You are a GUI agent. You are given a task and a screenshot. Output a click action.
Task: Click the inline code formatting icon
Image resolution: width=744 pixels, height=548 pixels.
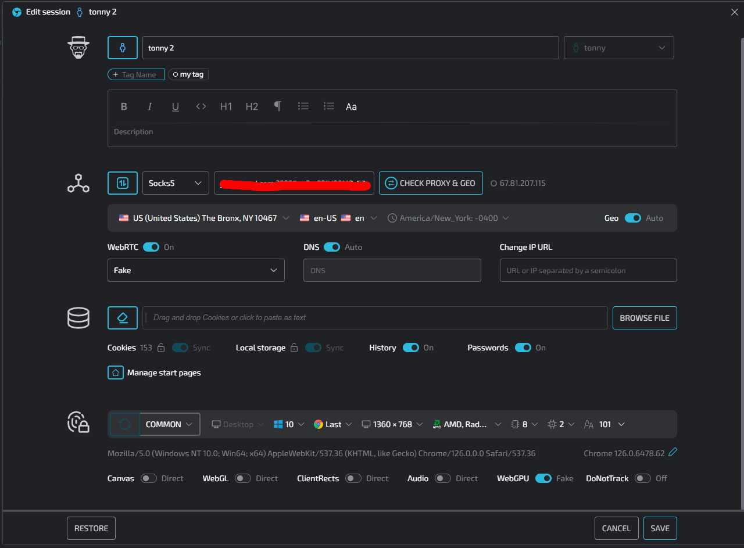coord(201,106)
